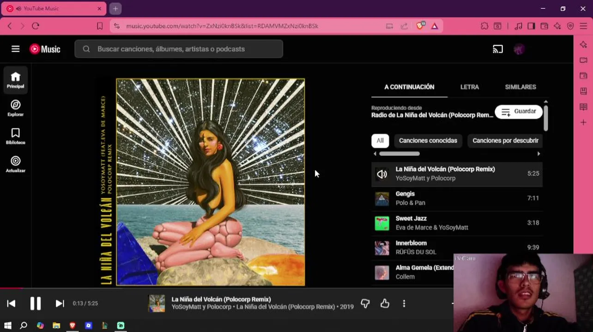The image size is (593, 332).
Task: Open Brave Rewards triangle icon
Action: tap(435, 26)
